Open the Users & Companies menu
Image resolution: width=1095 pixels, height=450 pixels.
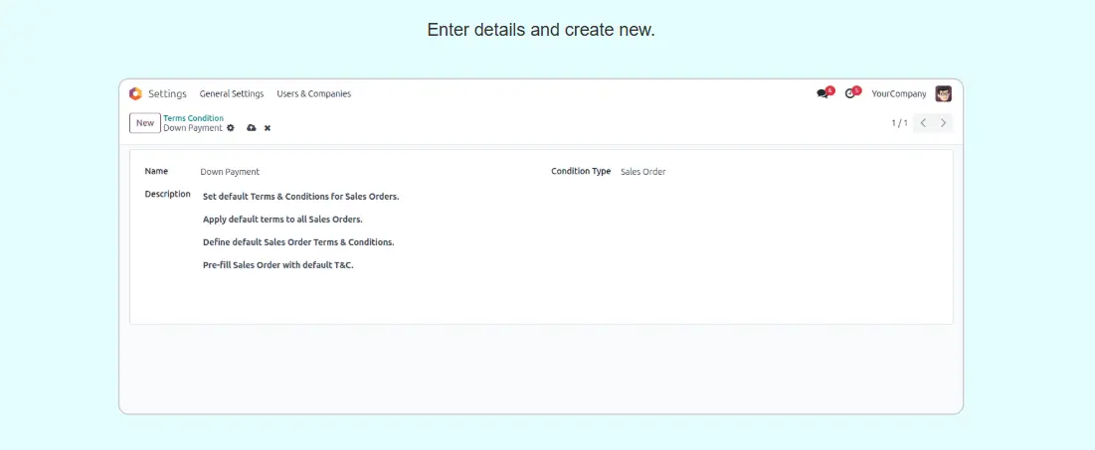313,93
